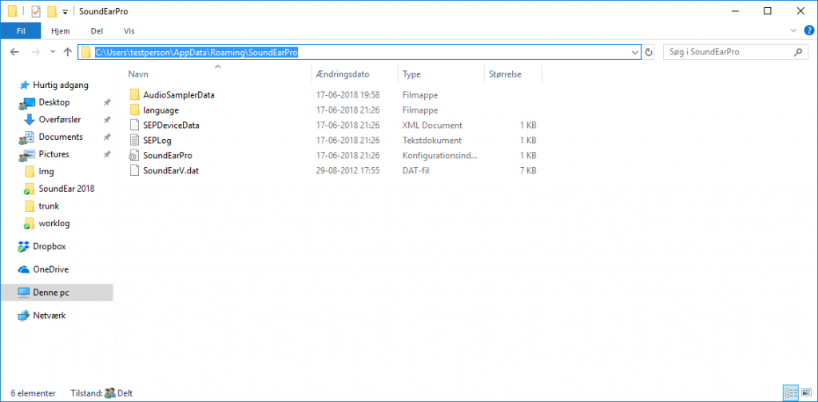Click the search magnifier icon
The height and width of the screenshot is (402, 818).
click(x=797, y=52)
